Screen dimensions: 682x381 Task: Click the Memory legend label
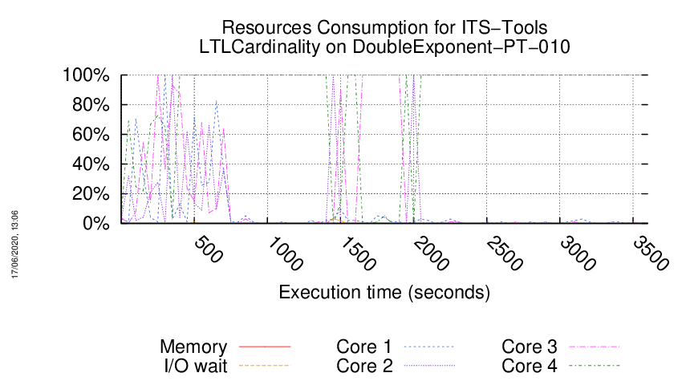(x=193, y=347)
